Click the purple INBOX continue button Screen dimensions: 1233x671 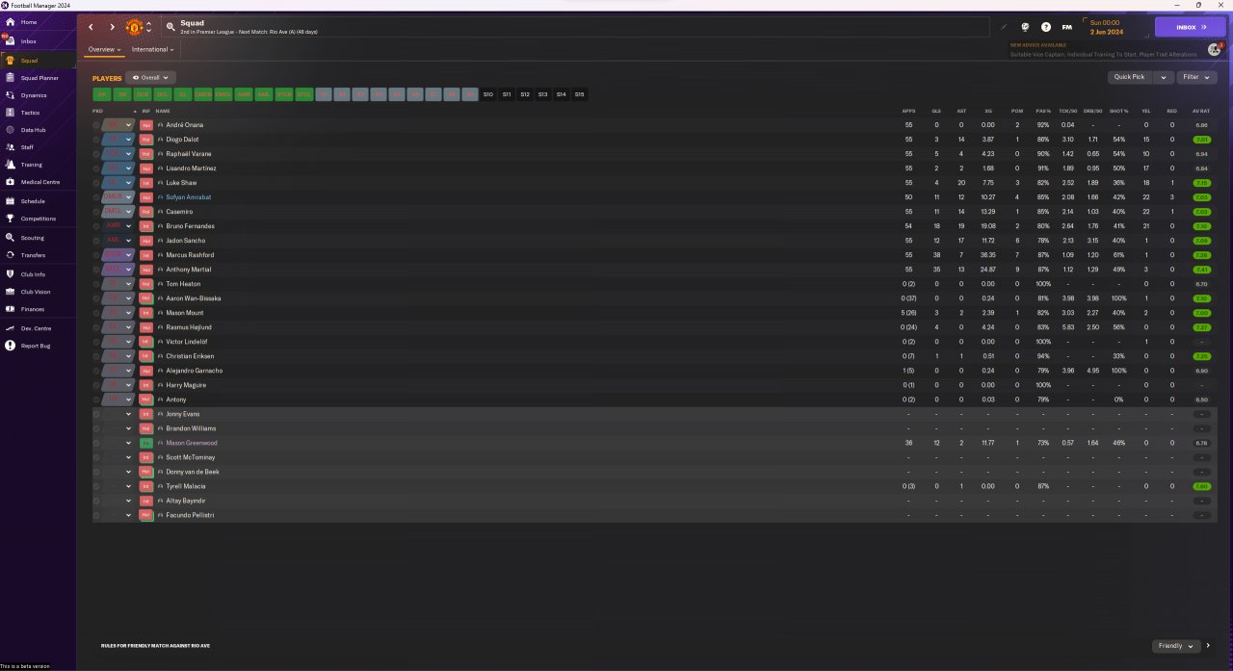tap(1191, 27)
